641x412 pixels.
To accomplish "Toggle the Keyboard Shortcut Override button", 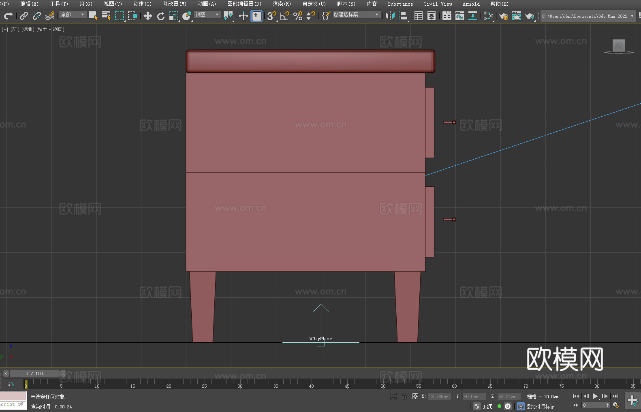I will pos(256,16).
